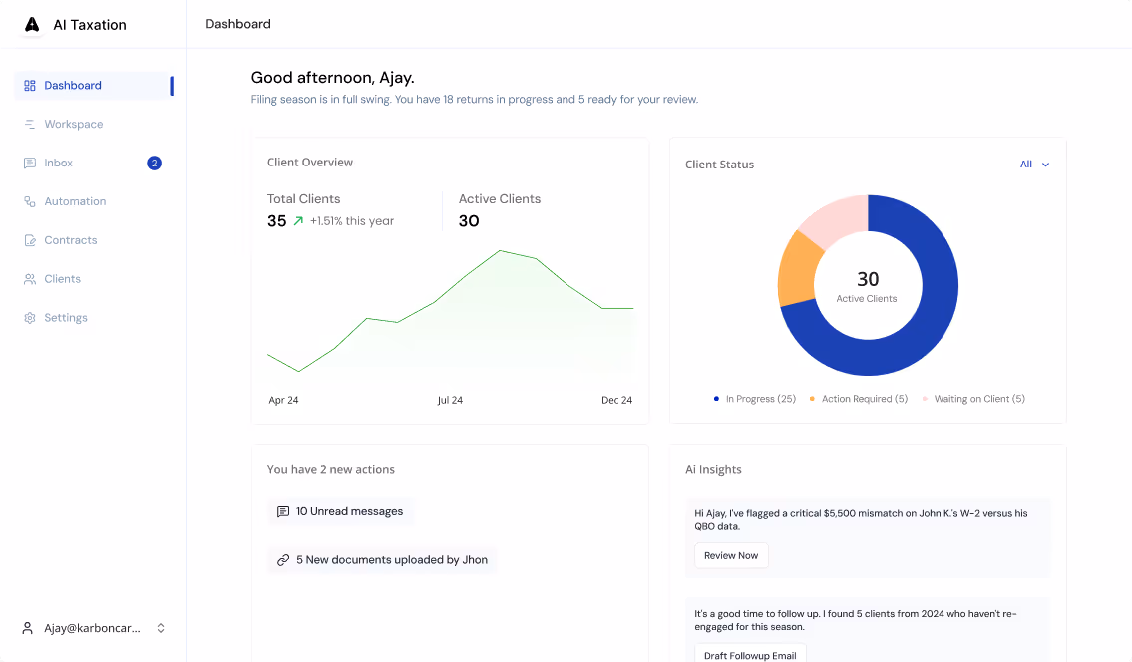This screenshot has height=662, width=1132.
Task: Click the document link icon beside Jhon's uploads
Action: tap(283, 560)
